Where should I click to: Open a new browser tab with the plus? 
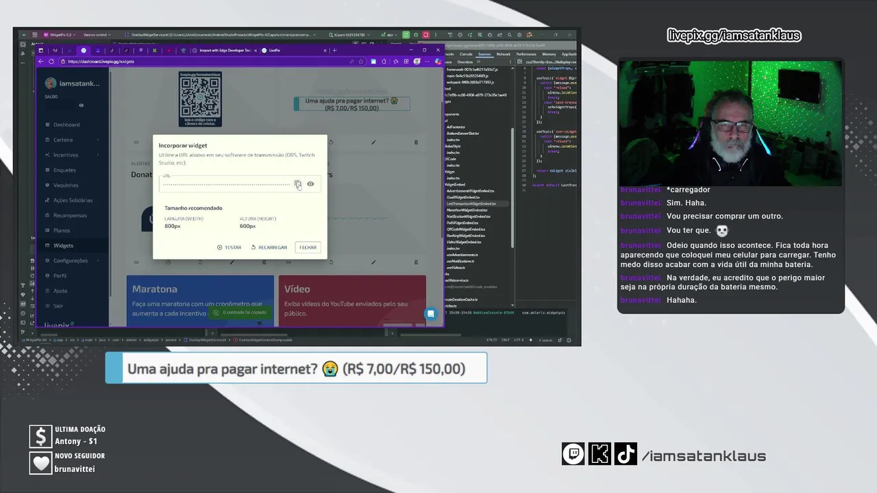point(334,50)
